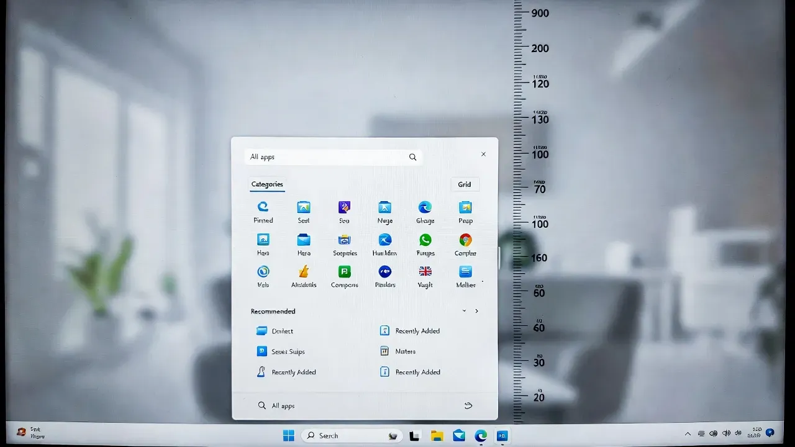
Task: Click the teal circular app icon labeled Vels
Action: tap(263, 272)
